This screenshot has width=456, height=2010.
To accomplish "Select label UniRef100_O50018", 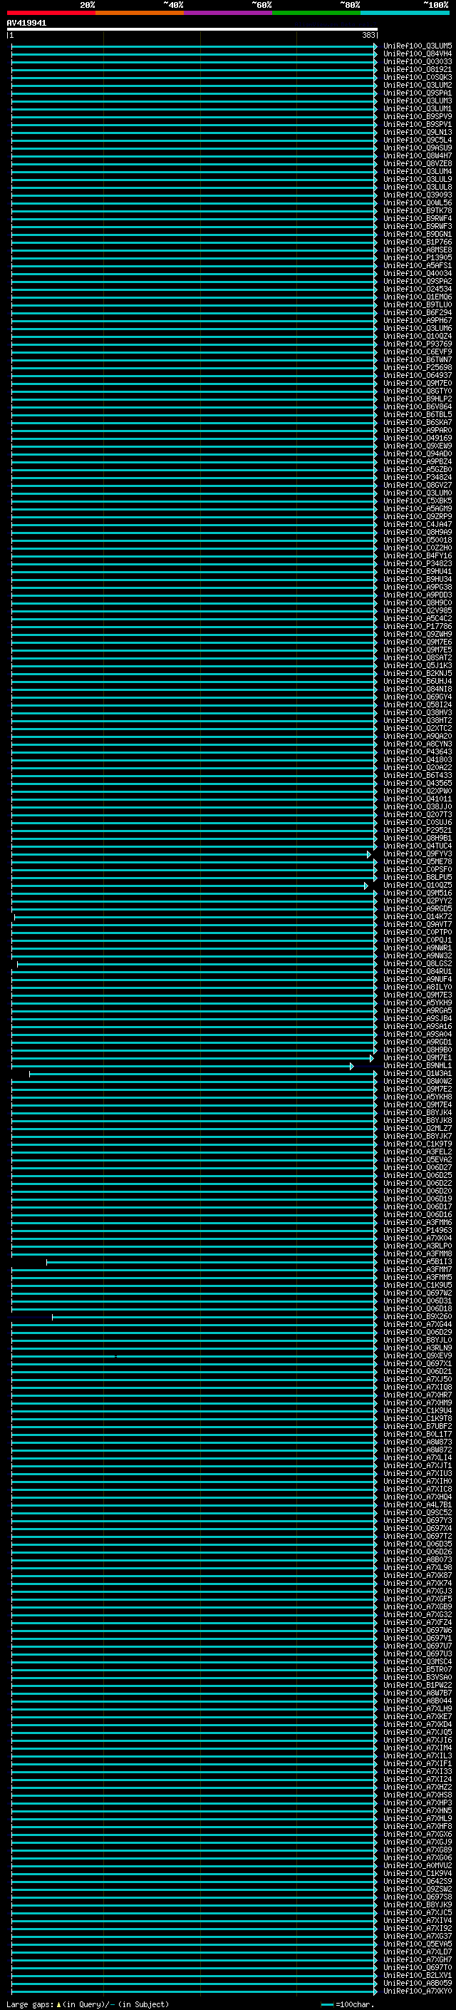I will [x=417, y=540].
